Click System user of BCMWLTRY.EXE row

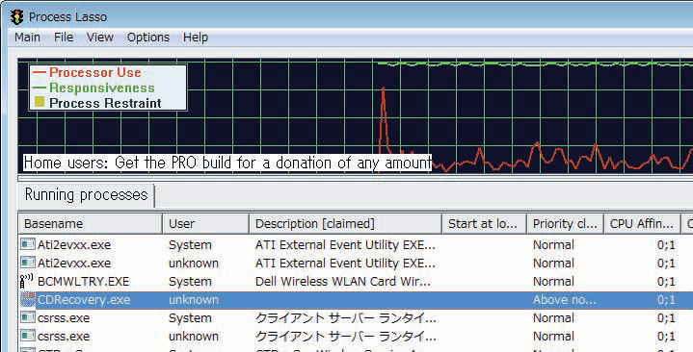click(190, 282)
